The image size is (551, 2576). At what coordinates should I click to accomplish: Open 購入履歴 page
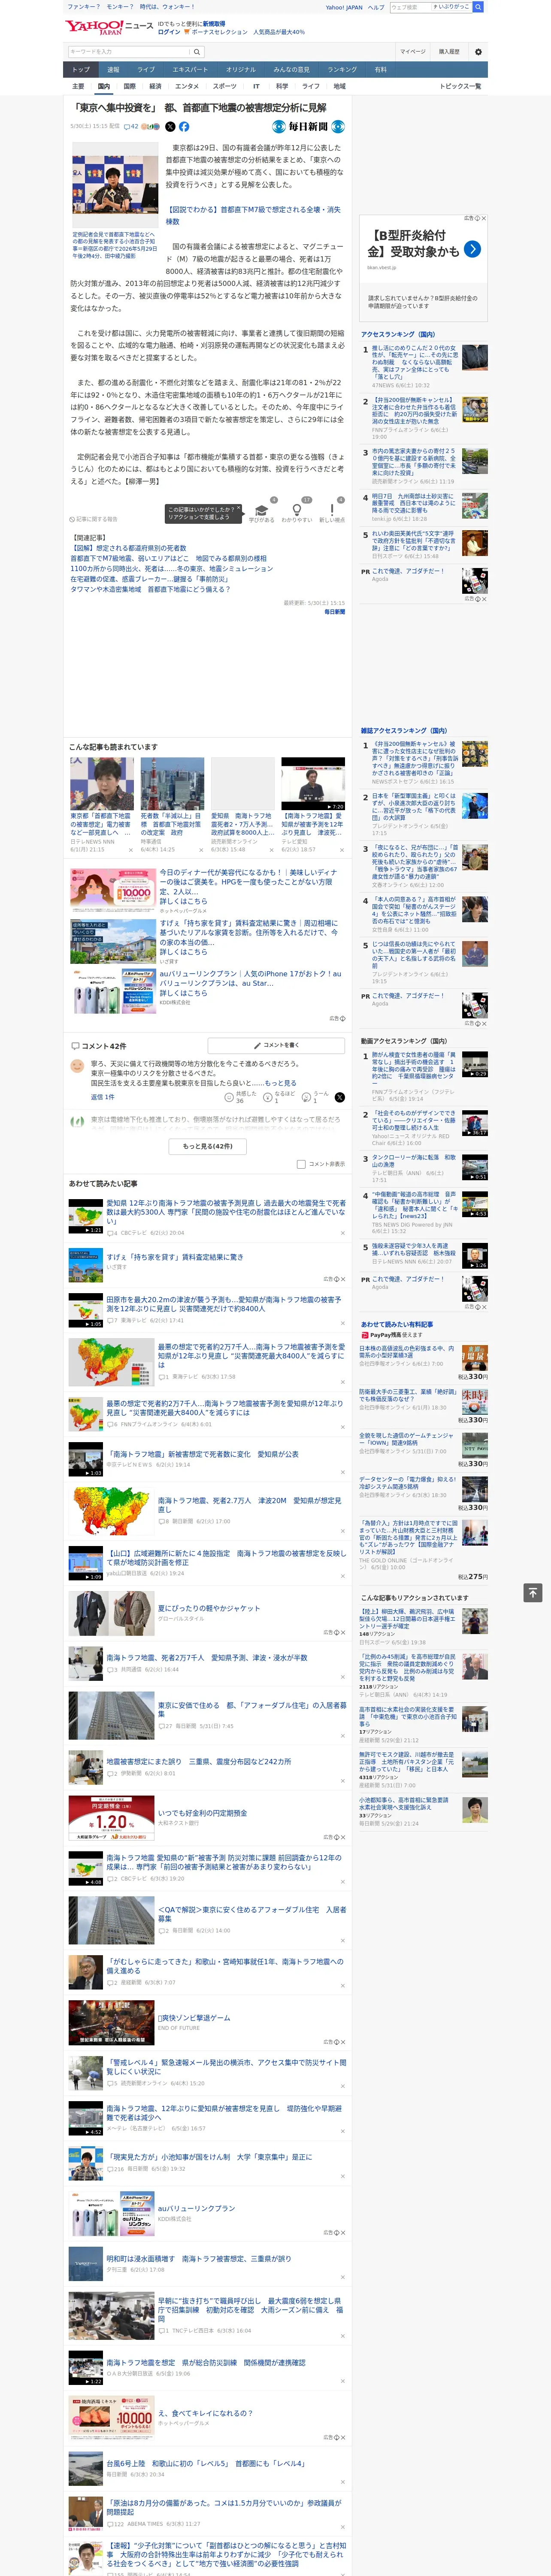(449, 51)
